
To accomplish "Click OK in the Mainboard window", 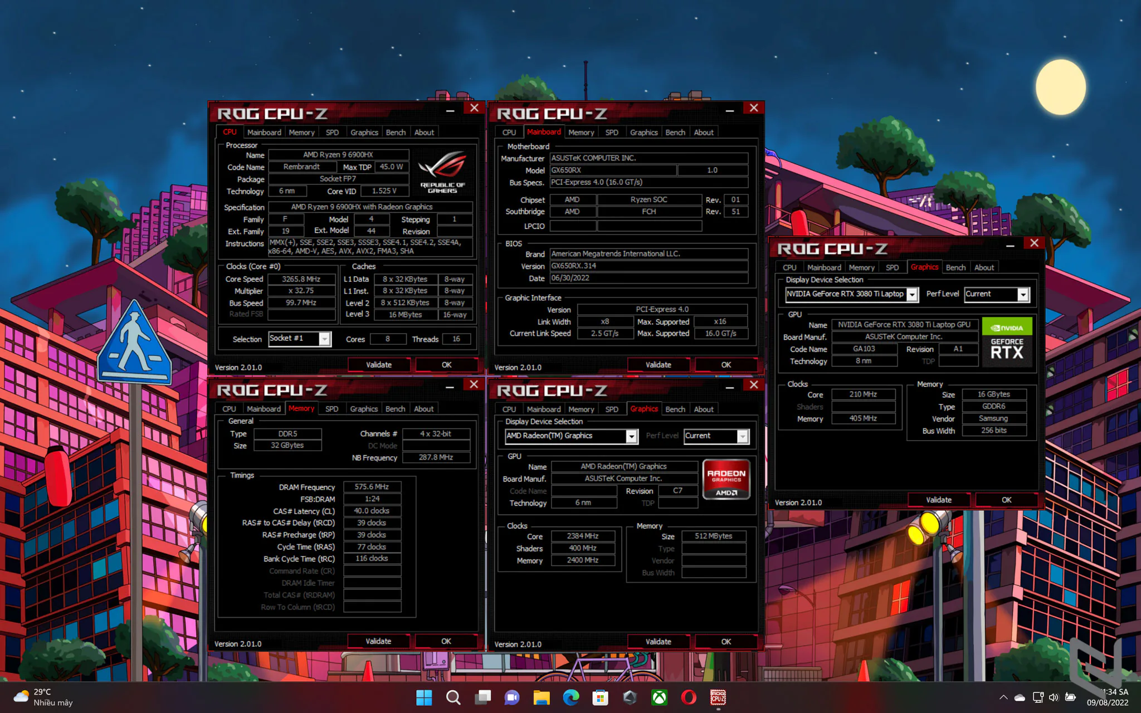I will point(726,365).
